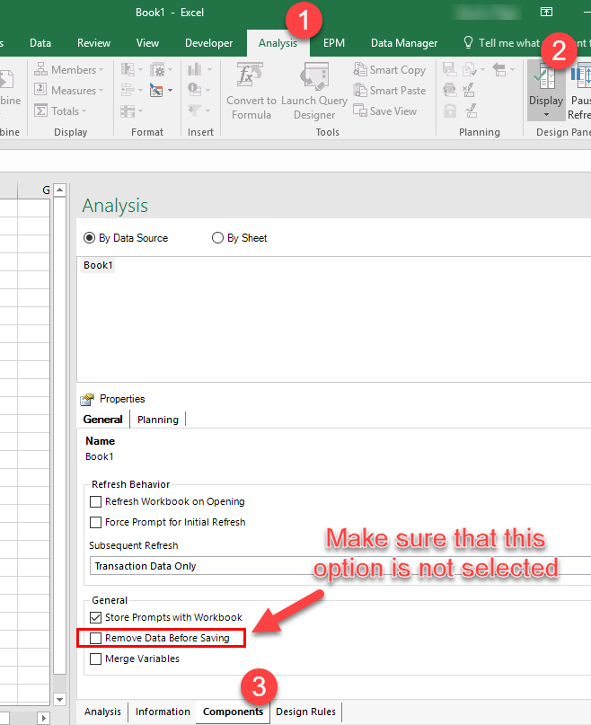Click the Members hierarchy icon
The image size is (591, 725).
tap(40, 69)
